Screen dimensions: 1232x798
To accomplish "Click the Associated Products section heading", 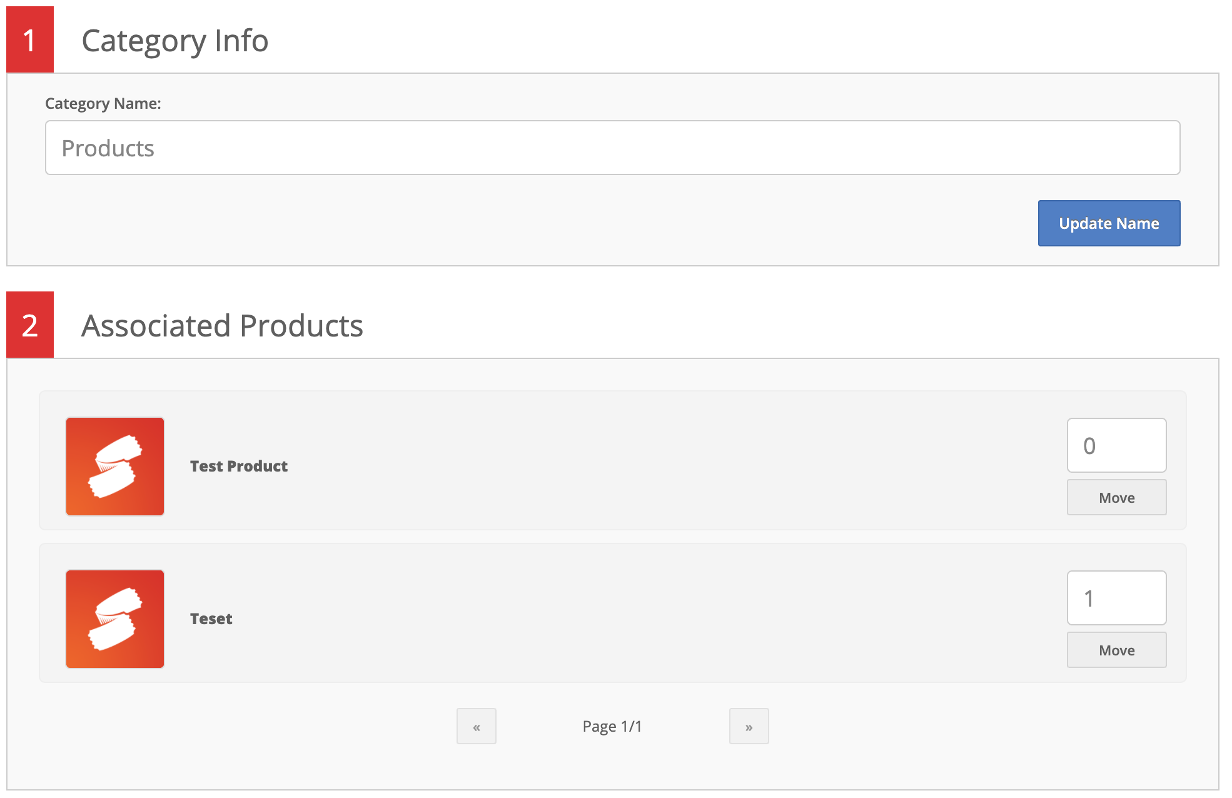I will tap(222, 326).
